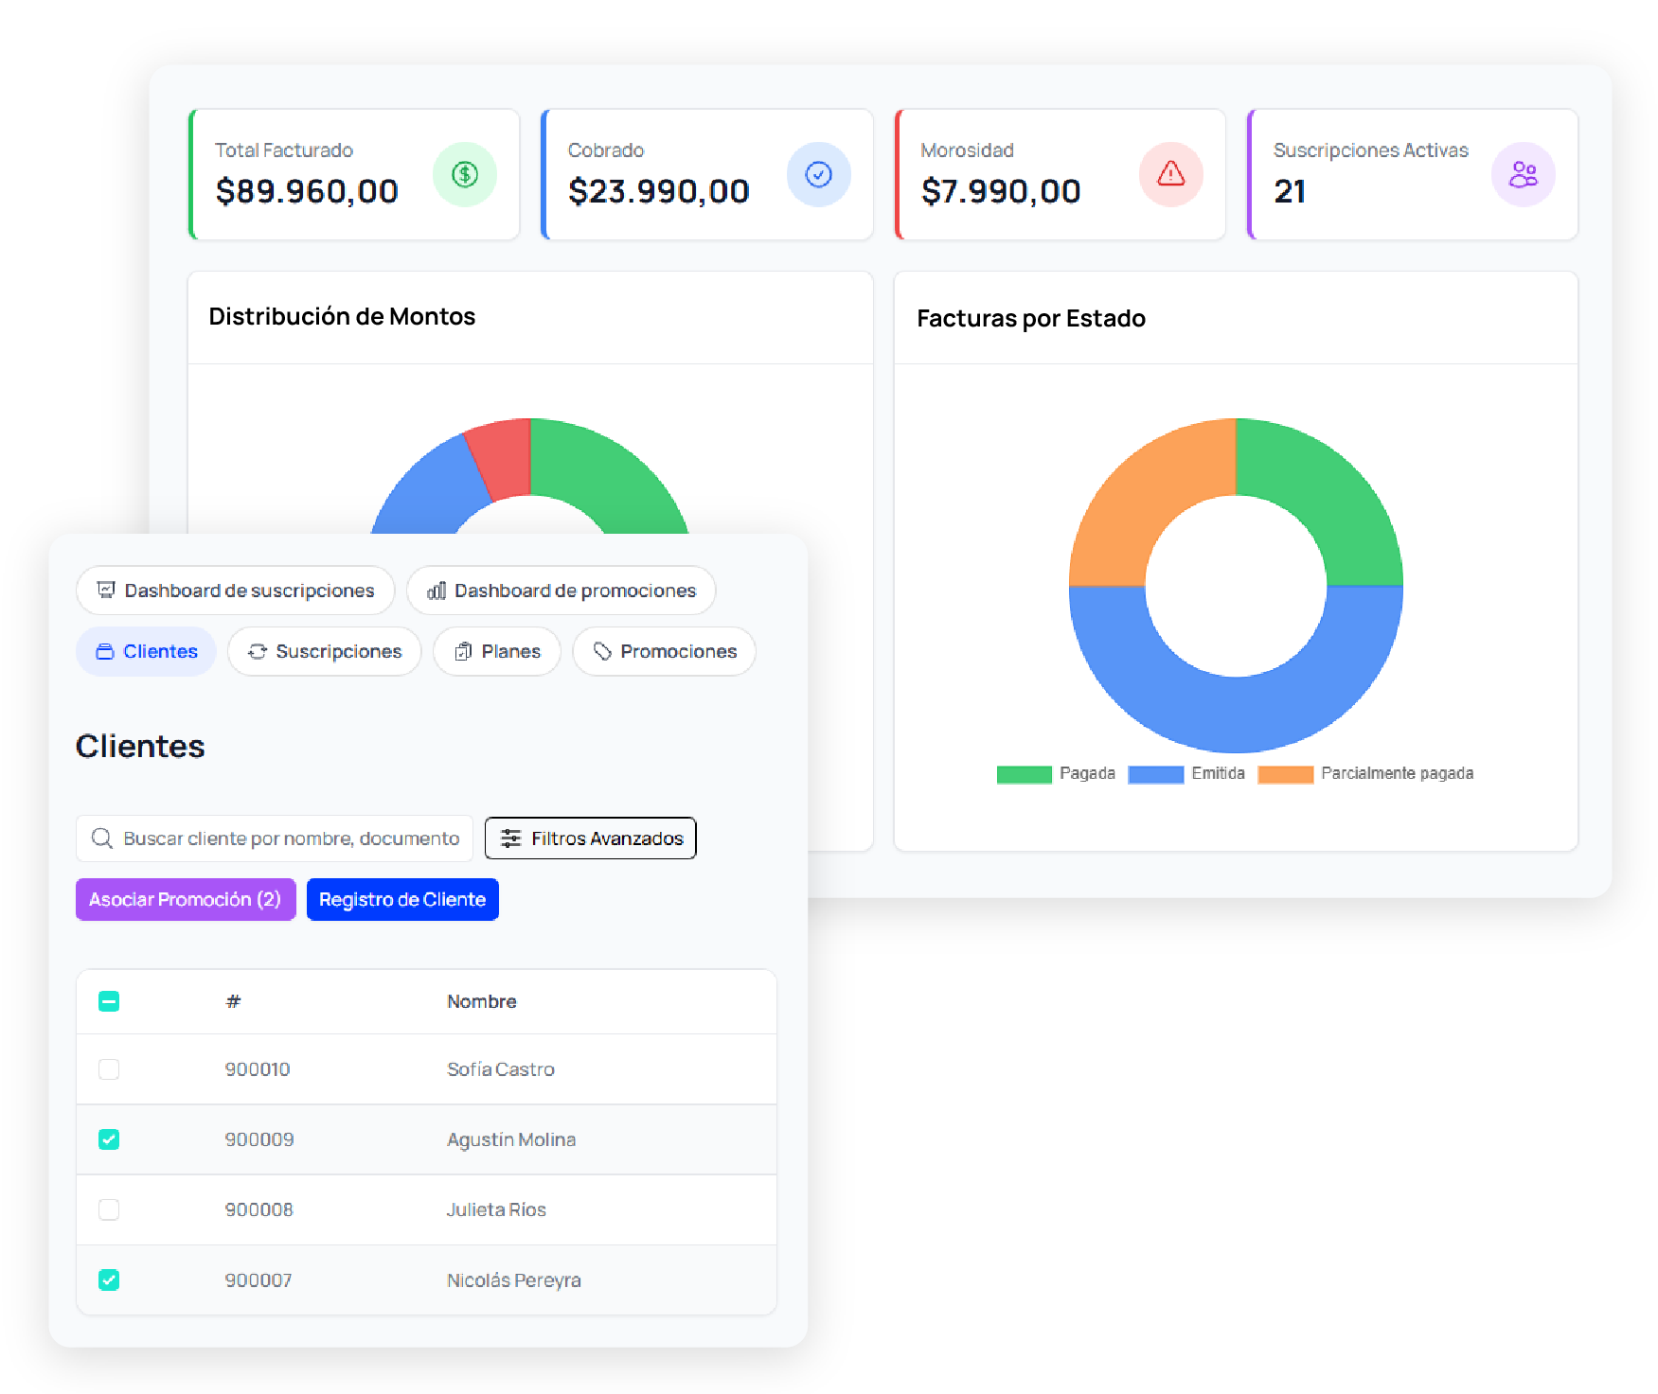
Task: Click the Nombre column header
Action: (x=482, y=1001)
